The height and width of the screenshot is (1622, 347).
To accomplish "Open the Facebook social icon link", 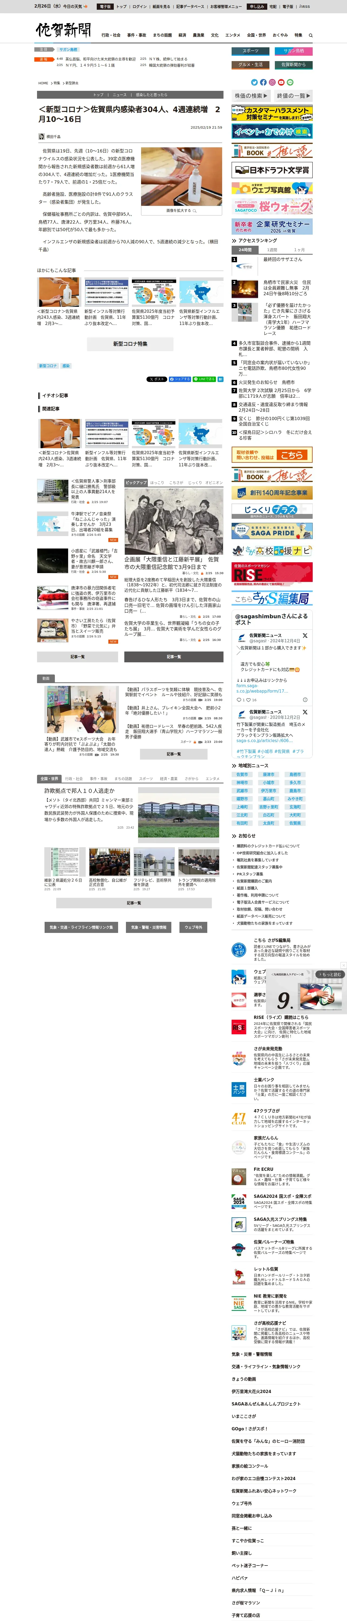I will [263, 82].
